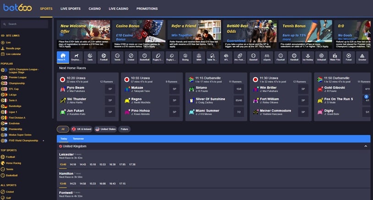Open the Sports top navigation tab
The width and height of the screenshot is (373, 200).
(x=46, y=9)
